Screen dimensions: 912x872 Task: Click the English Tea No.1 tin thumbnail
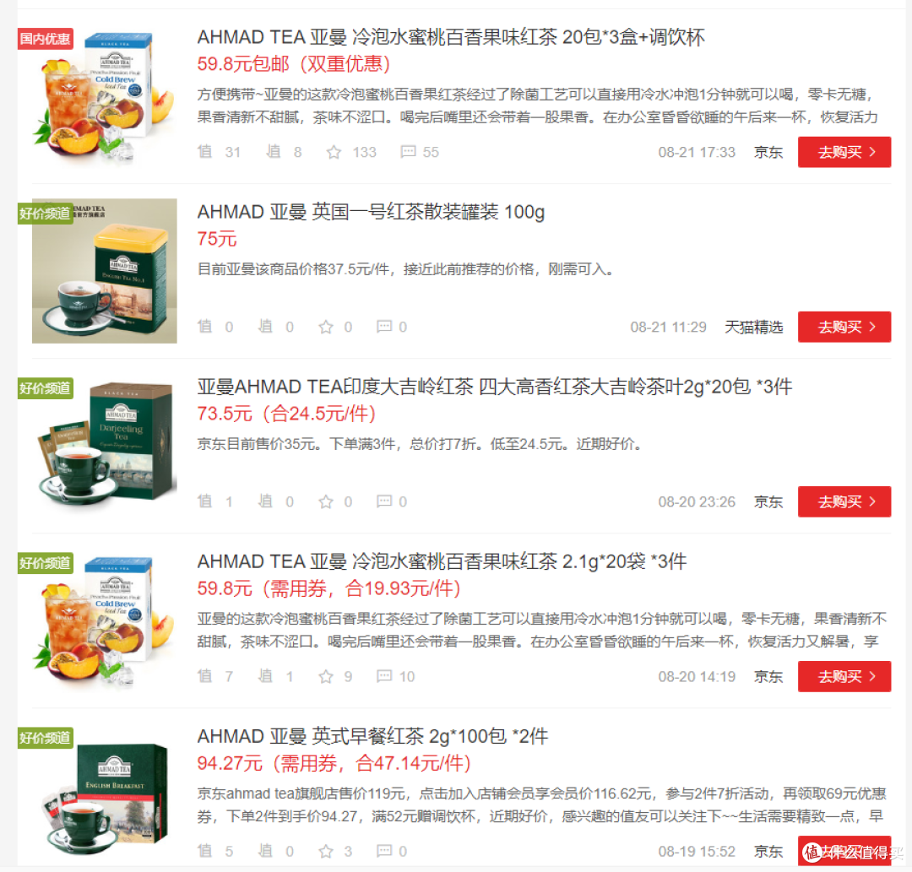click(105, 271)
